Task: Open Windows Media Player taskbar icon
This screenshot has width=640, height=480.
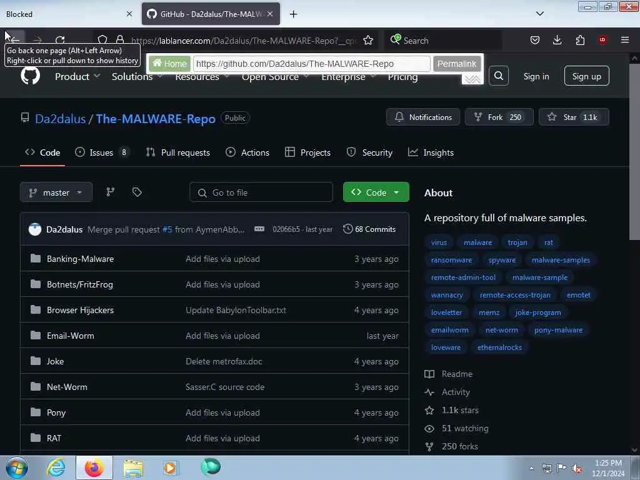Action: 171,467
